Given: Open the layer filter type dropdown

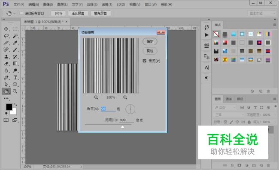Looking at the screenshot, I should point(225,107).
